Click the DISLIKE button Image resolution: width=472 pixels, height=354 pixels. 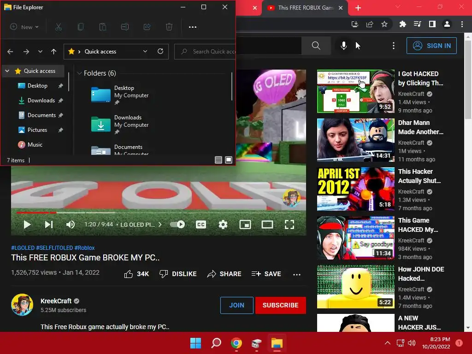(x=178, y=274)
